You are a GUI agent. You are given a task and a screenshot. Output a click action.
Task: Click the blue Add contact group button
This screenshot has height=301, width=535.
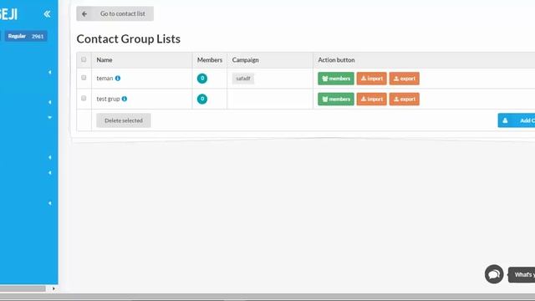click(517, 120)
